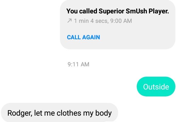This screenshot has width=176, height=122.
Task: Click the word body in received message
Action: (x=104, y=113)
